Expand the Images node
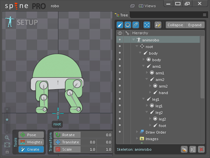Image resolution: width=210 pixels, height=158 pixels. (137, 138)
